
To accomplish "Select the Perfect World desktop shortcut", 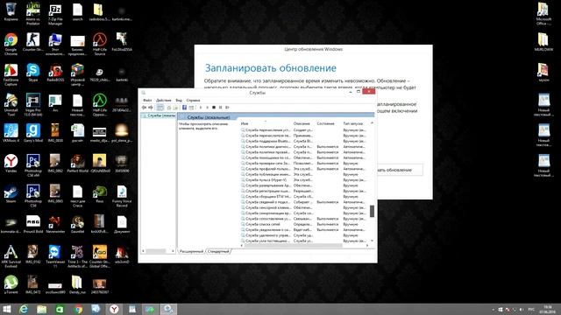I will pos(77,164).
